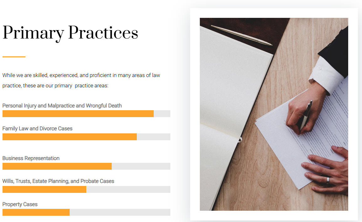Click the Property Cases progress bar
Viewport: 362px width, 222px height.
(86, 212)
